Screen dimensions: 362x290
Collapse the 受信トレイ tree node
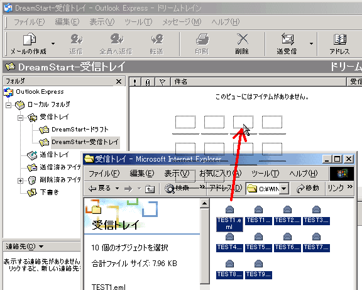20,118
